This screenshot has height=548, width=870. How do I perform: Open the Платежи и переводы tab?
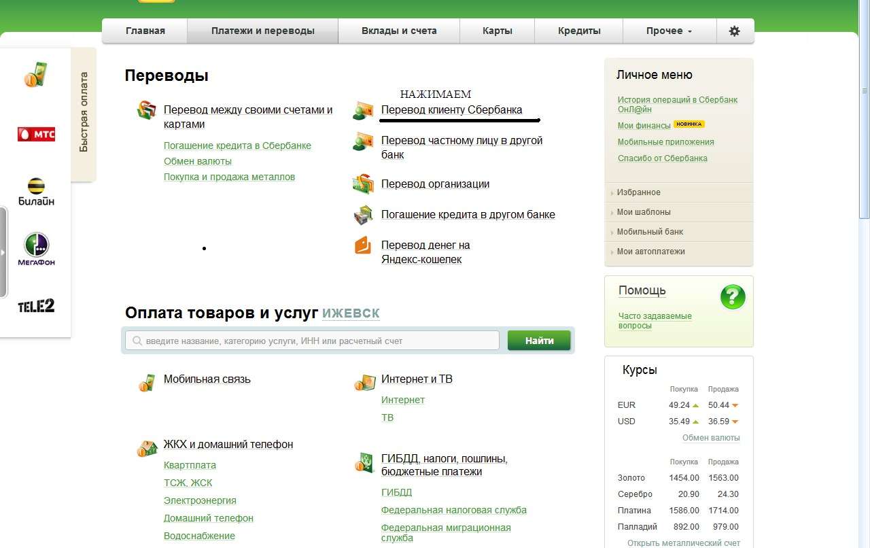(x=262, y=31)
